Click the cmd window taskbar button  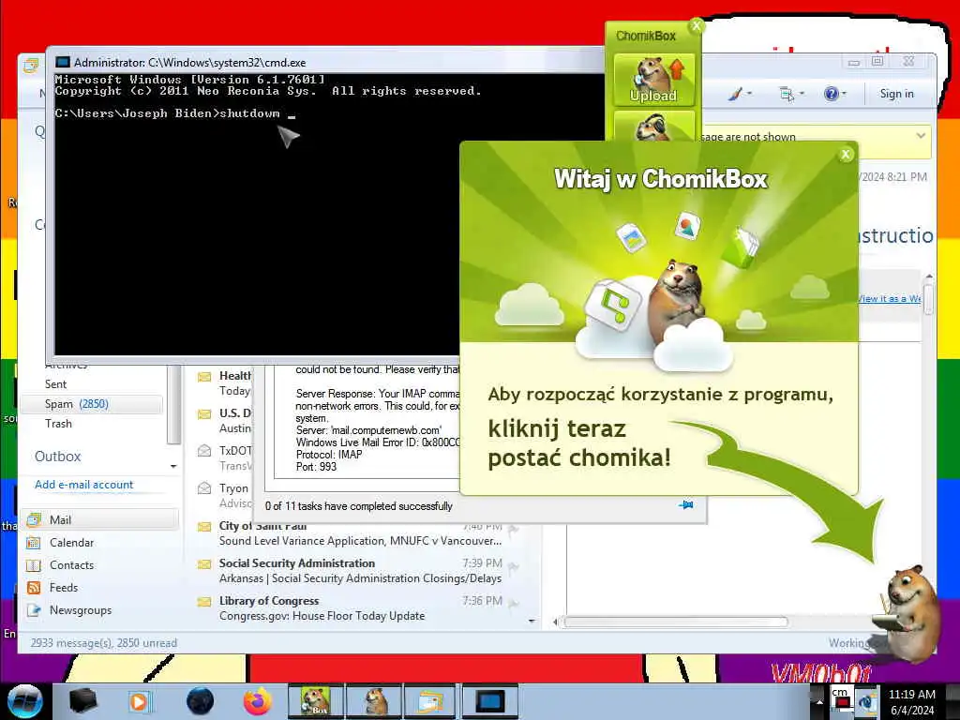click(490, 701)
